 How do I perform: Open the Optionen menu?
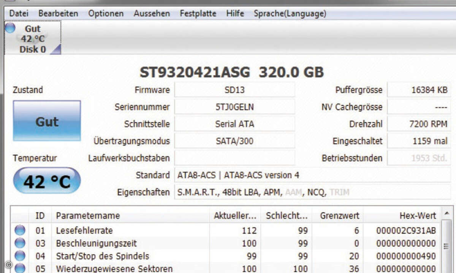[x=106, y=14]
